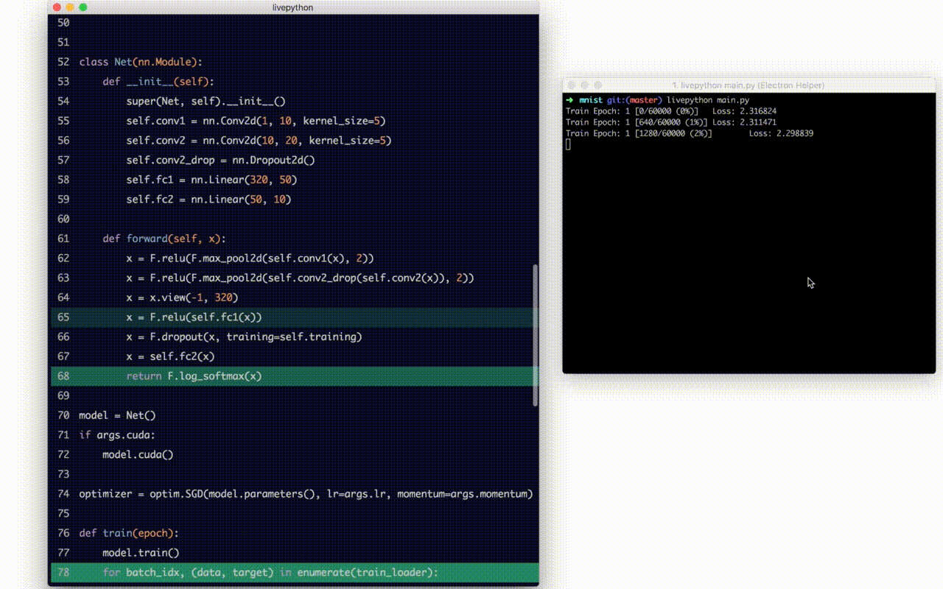943x589 pixels.
Task: Click the F.dropout code line
Action: coord(244,336)
